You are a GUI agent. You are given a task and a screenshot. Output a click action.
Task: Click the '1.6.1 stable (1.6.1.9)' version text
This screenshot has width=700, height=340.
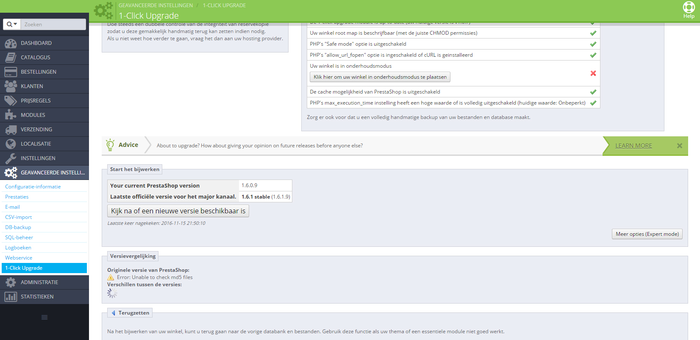(x=266, y=196)
